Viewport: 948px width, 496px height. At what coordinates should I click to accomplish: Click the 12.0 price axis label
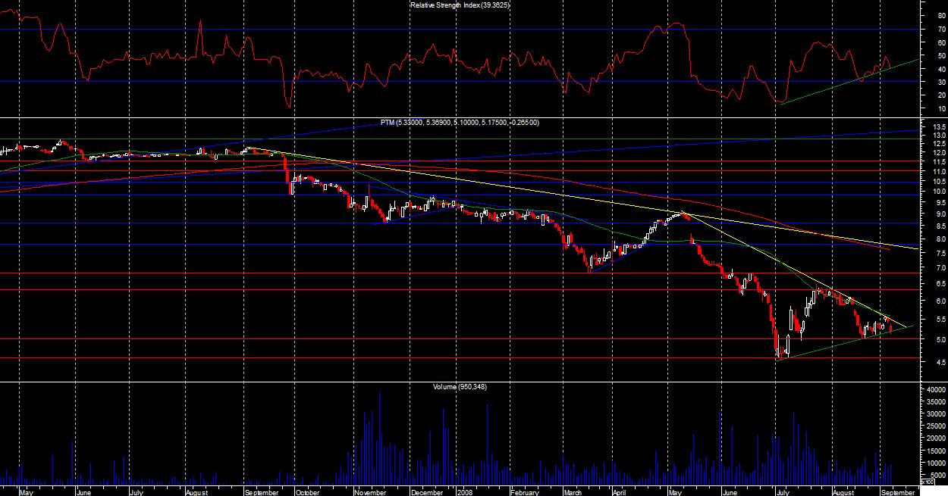tap(939, 153)
